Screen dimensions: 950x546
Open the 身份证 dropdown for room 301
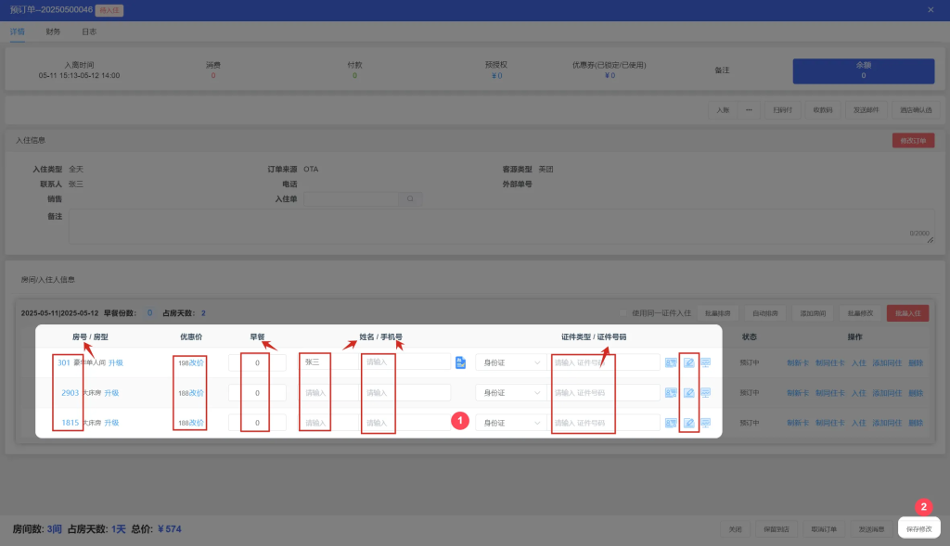(x=510, y=362)
